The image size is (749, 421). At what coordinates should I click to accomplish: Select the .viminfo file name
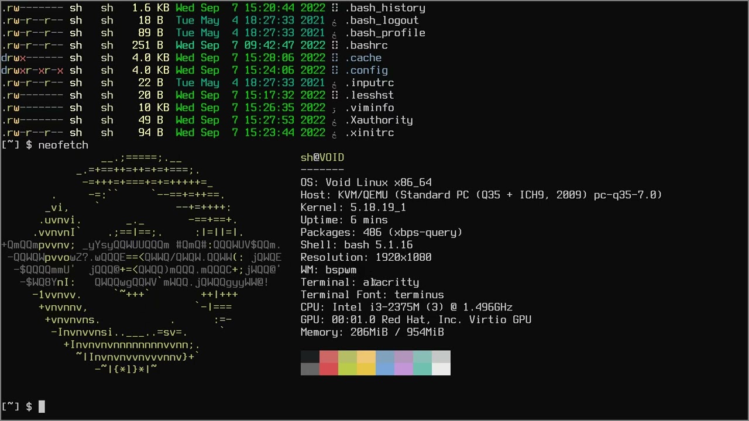pyautogui.click(x=369, y=108)
